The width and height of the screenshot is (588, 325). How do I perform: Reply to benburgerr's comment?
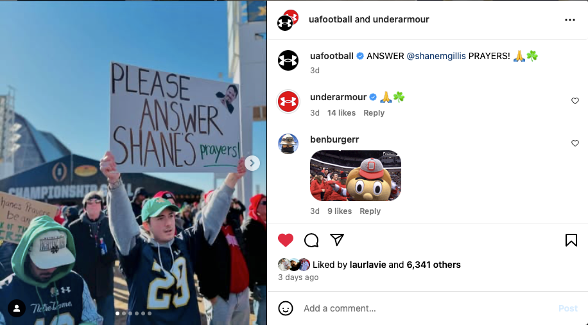(x=370, y=211)
